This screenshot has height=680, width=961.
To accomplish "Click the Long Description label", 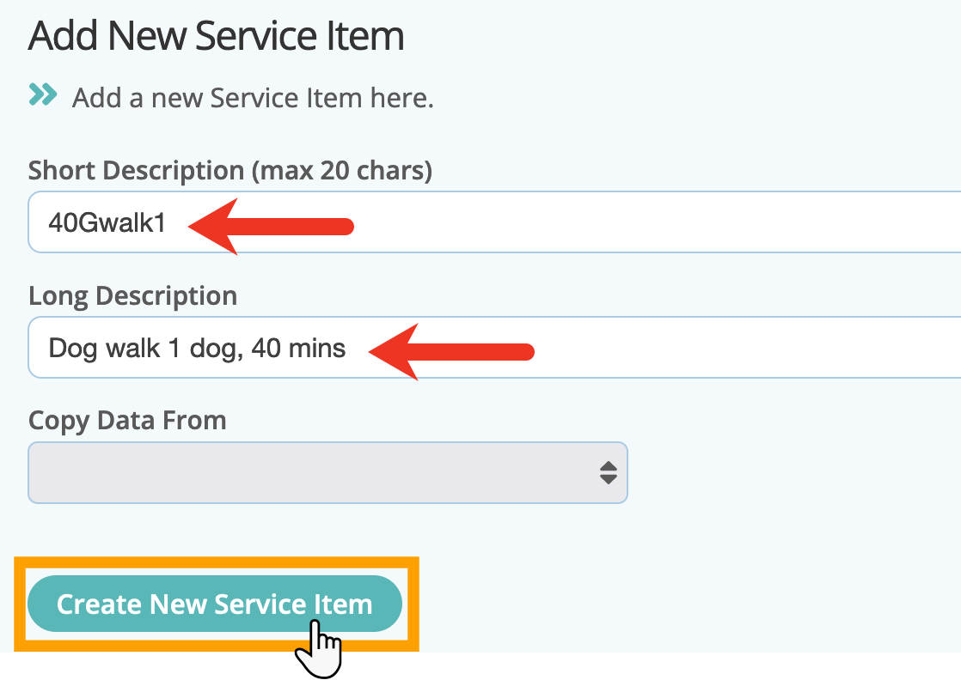I will 133,296.
